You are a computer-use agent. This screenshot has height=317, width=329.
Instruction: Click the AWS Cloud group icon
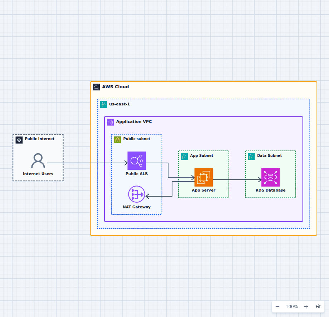96,87
